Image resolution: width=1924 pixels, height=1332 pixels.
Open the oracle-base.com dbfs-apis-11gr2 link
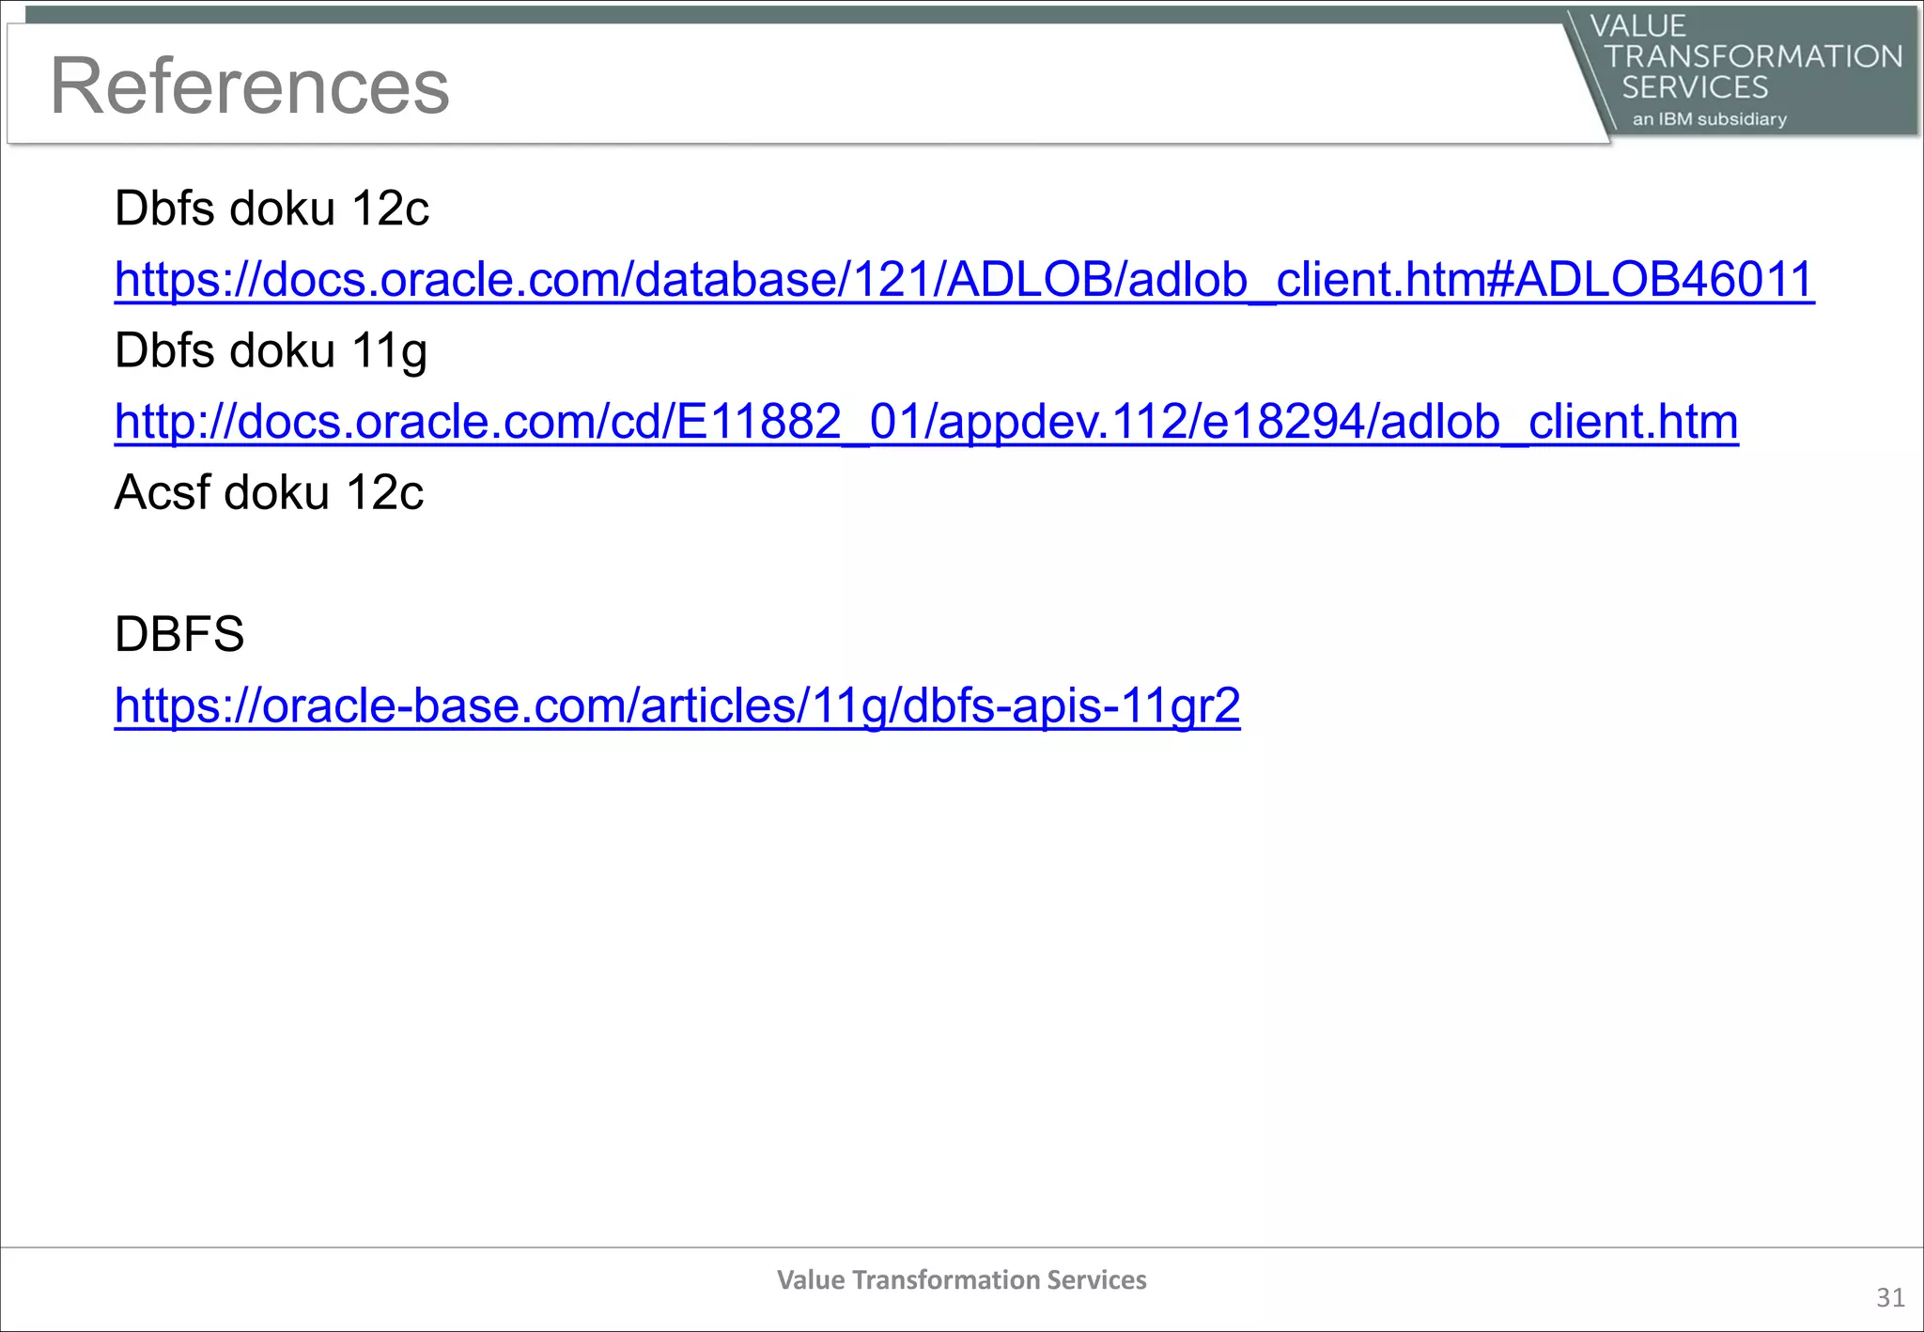[x=677, y=705]
